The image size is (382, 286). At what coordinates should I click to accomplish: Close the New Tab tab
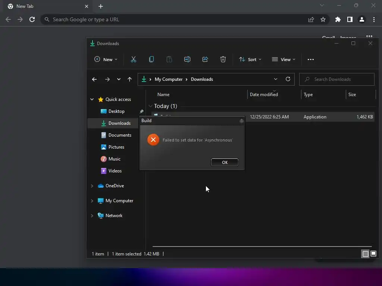tap(87, 6)
